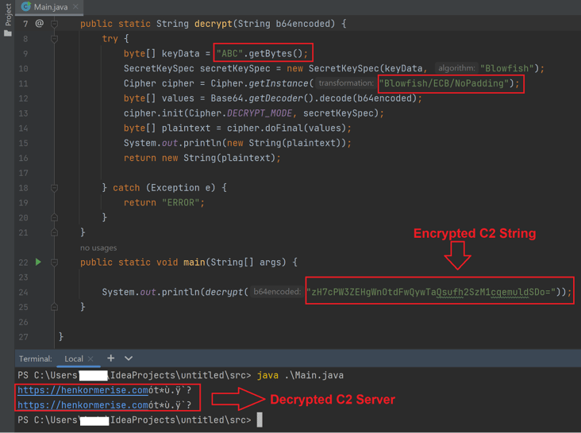
Task: Click the "Blowfish/ECB/NoPadding" string
Action: [444, 83]
